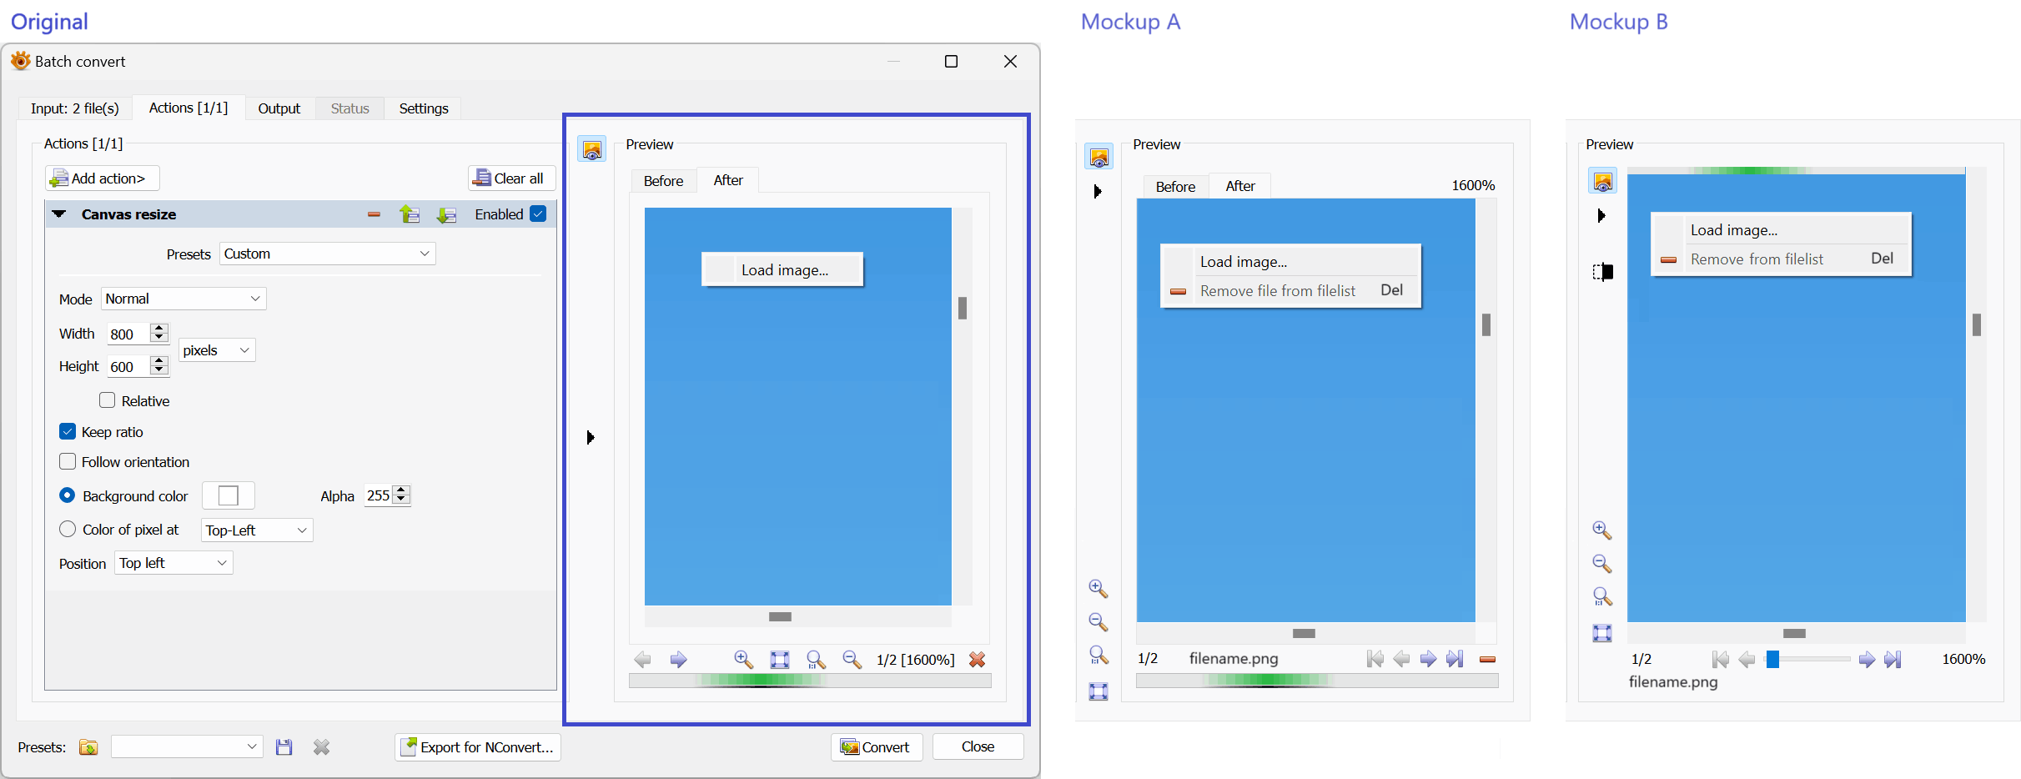Open the Background color swatch

[x=229, y=495]
